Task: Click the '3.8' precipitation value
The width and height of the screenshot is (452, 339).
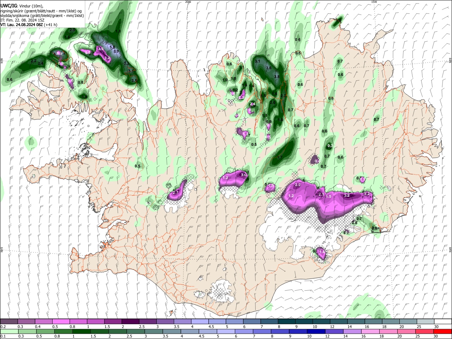Action: tap(277, 77)
